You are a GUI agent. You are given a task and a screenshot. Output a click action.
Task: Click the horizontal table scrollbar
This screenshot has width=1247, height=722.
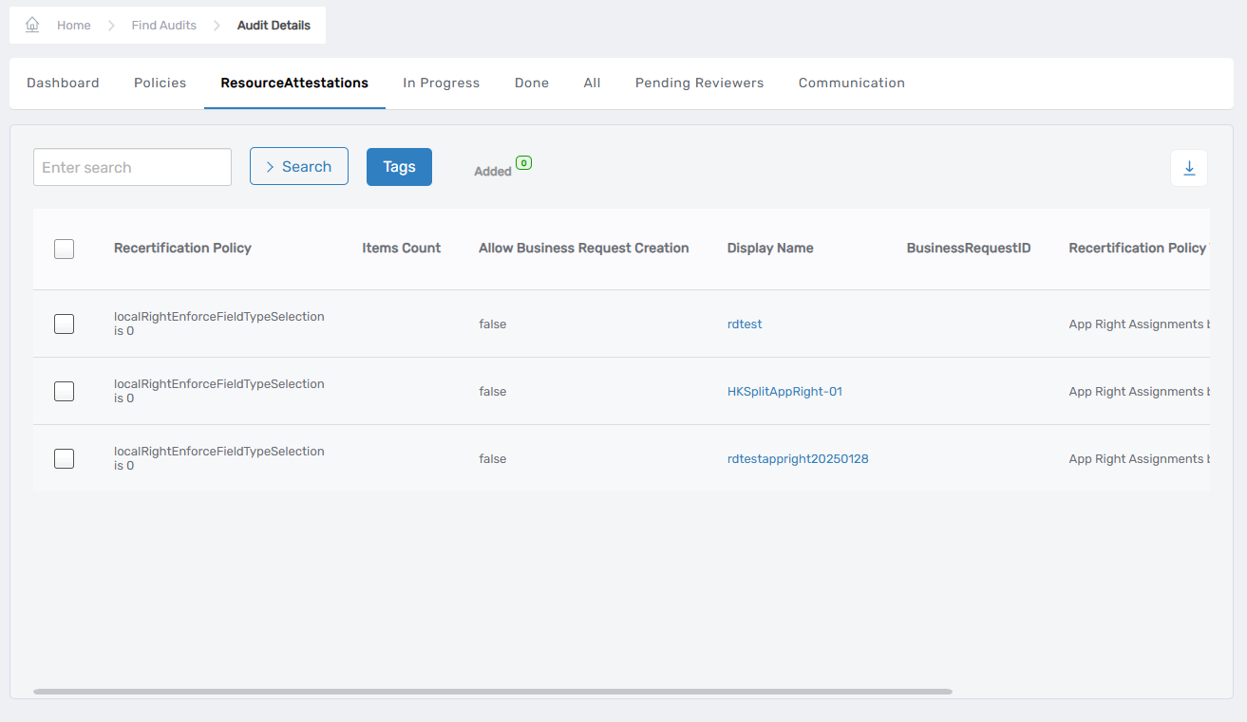(492, 692)
